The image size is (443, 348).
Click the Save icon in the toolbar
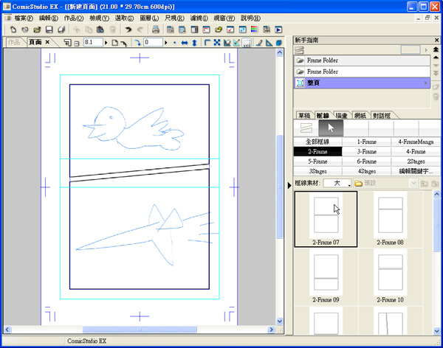point(49,30)
